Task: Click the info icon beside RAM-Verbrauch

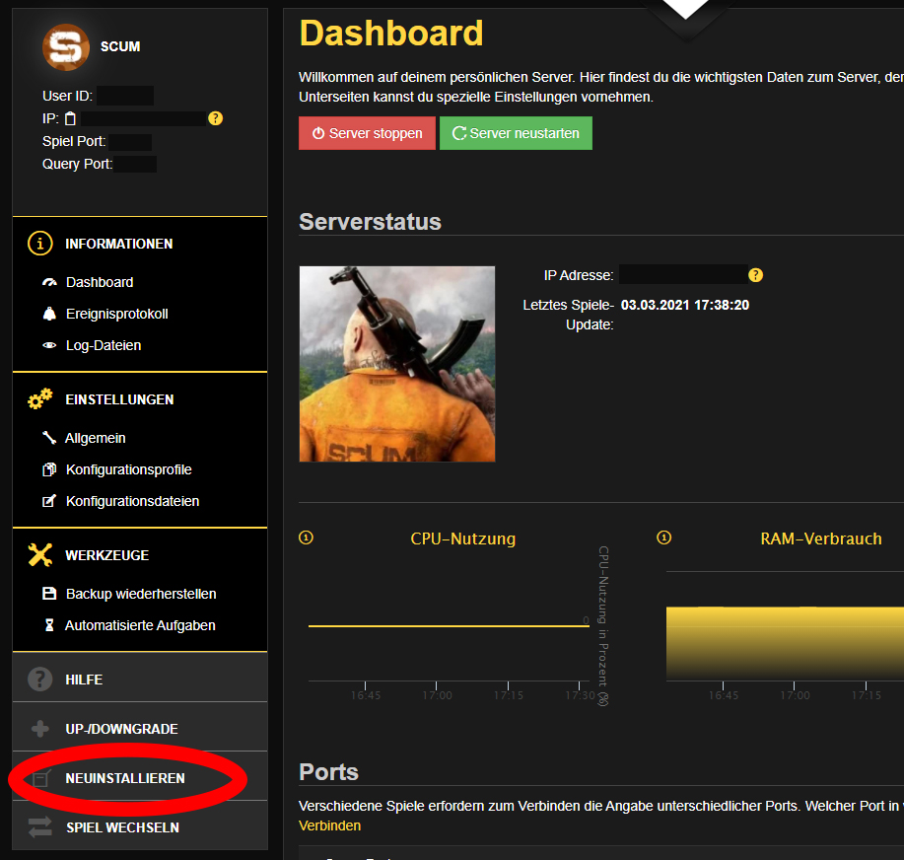Action: pos(664,537)
